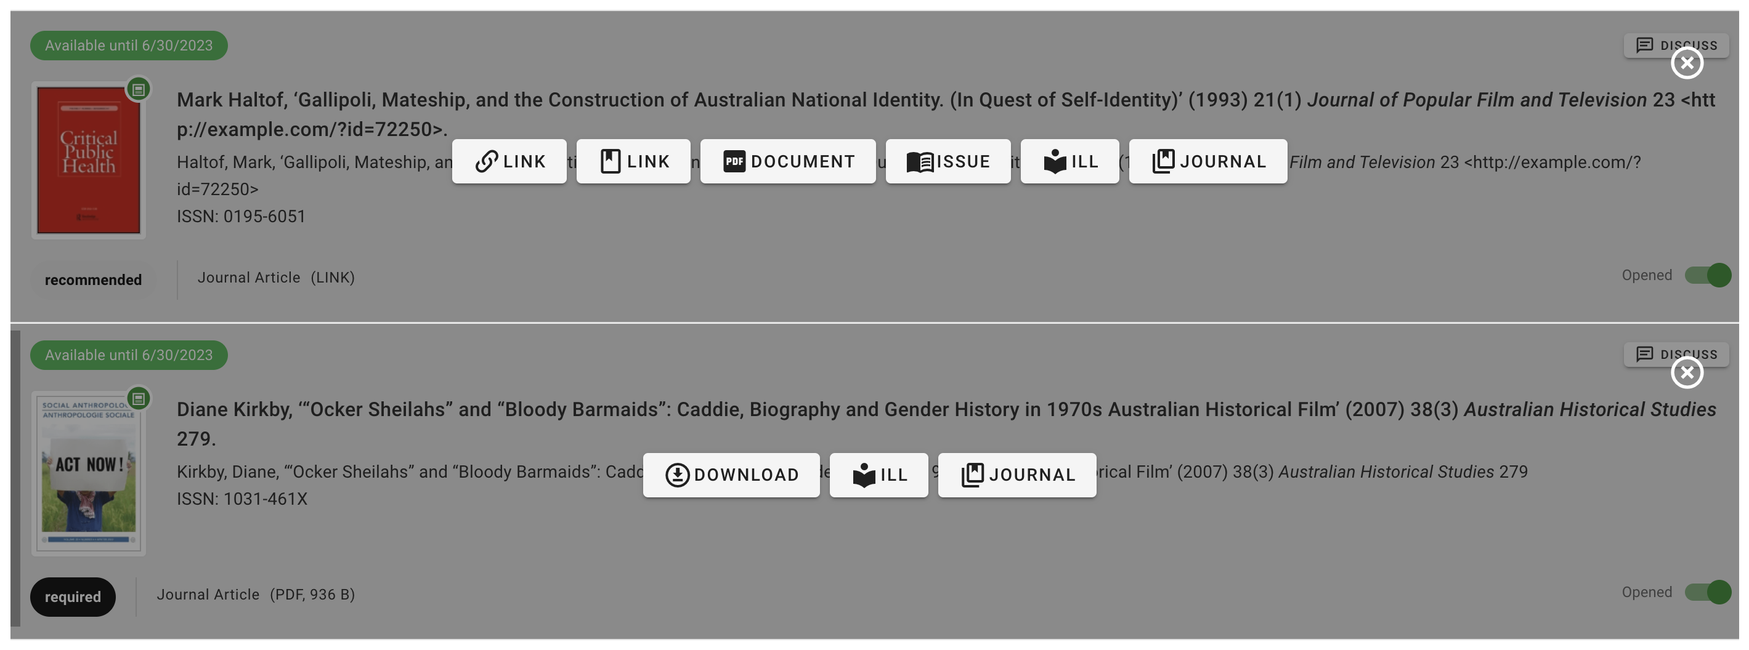Open the PDF DOCUMENT for the Haltof article
The image size is (1749, 650).
[787, 161]
